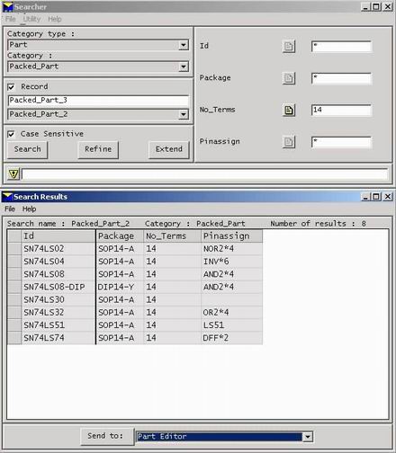Click the yellow warning triangle icon
Screen dimensions: 396x453
click(x=13, y=173)
